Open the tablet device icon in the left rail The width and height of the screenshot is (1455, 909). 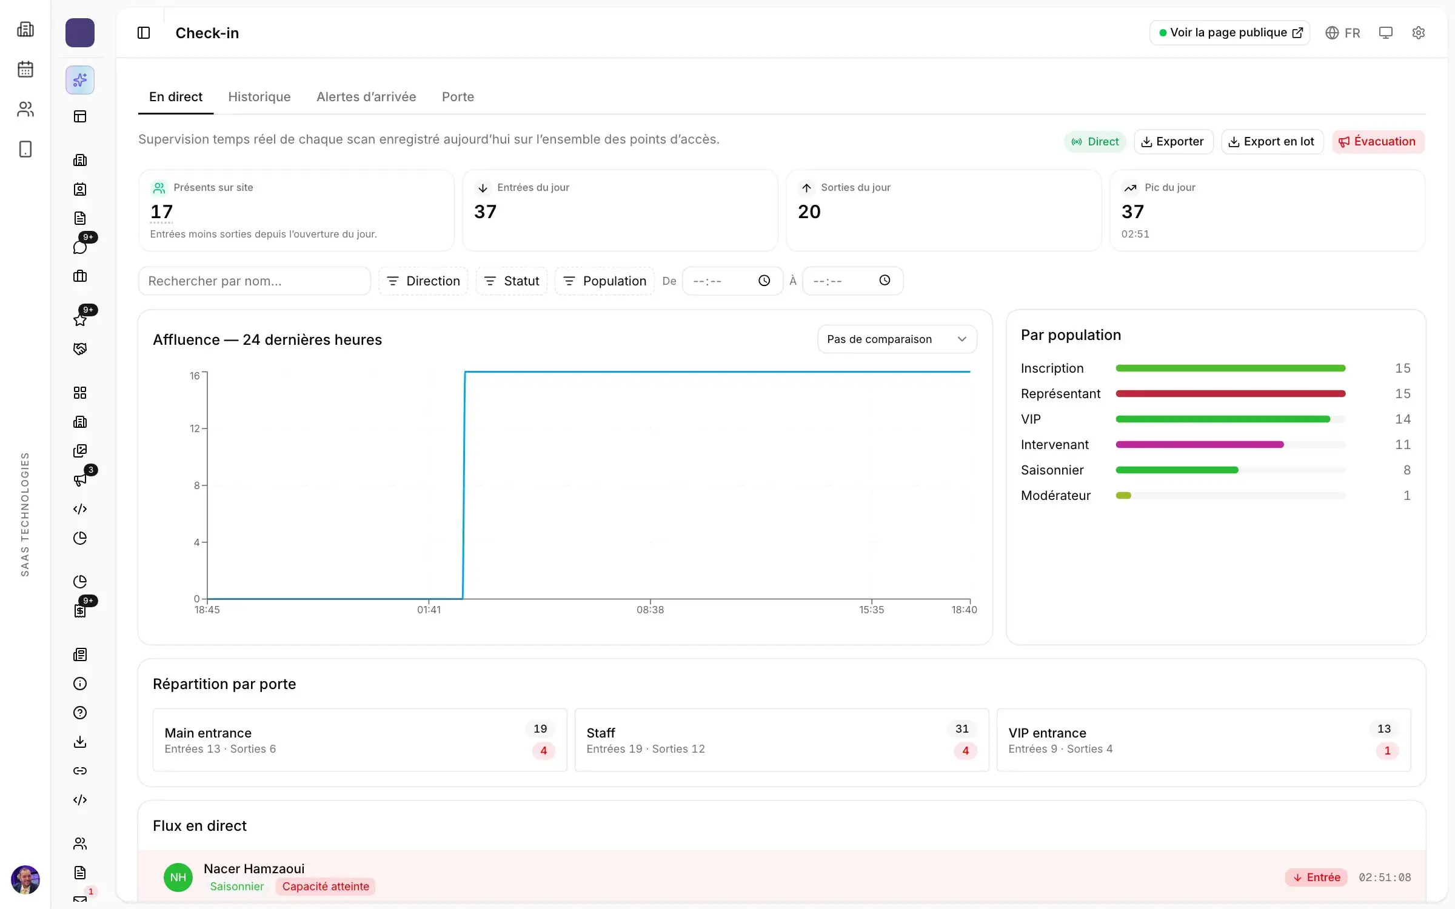coord(25,149)
